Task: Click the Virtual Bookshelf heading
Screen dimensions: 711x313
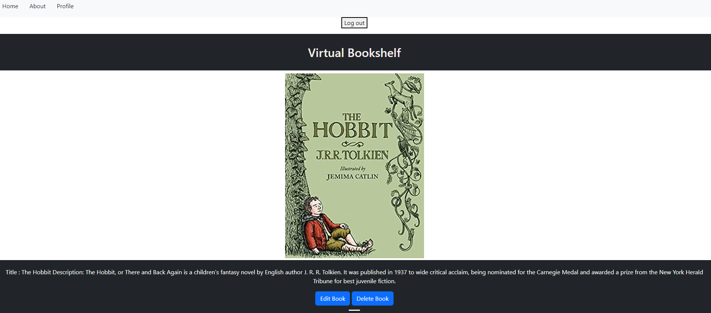Action: click(x=354, y=53)
